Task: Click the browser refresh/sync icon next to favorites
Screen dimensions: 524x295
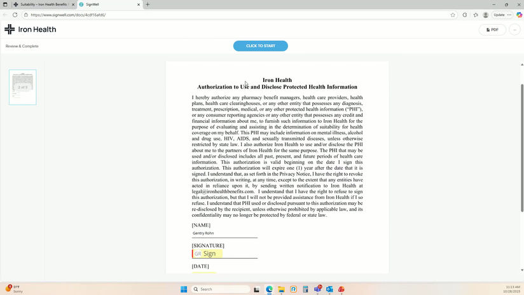Action: click(465, 15)
